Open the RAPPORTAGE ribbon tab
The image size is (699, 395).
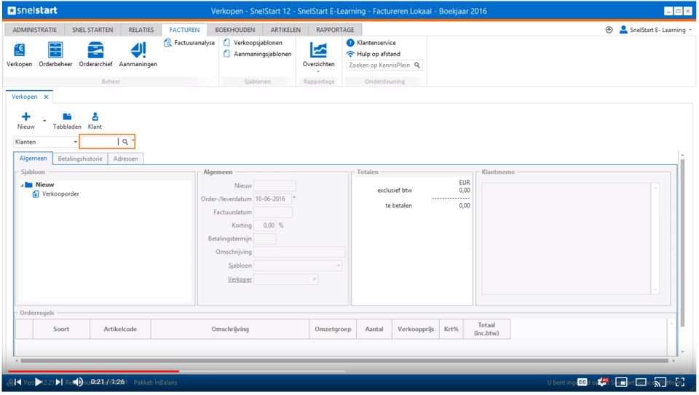[x=335, y=30]
